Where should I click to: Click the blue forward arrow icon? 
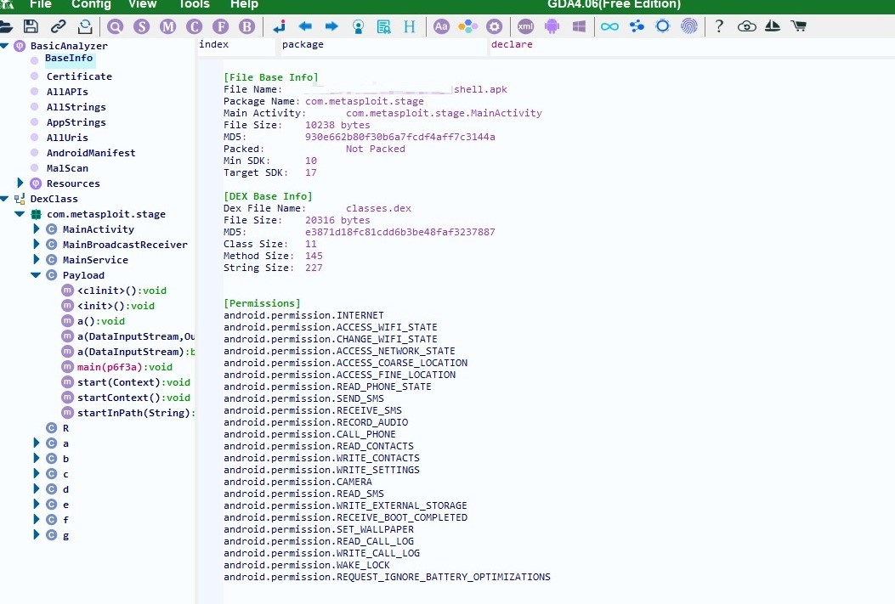[331, 26]
